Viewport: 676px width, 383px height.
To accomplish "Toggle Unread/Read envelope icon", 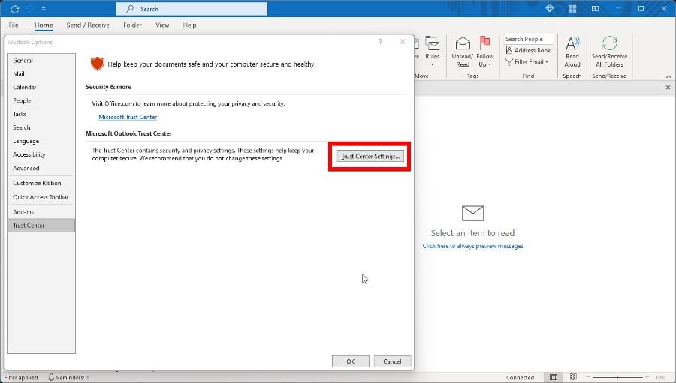I will [x=463, y=52].
